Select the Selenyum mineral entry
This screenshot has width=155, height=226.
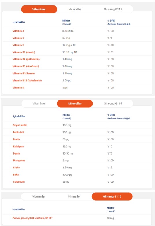pos(19,182)
